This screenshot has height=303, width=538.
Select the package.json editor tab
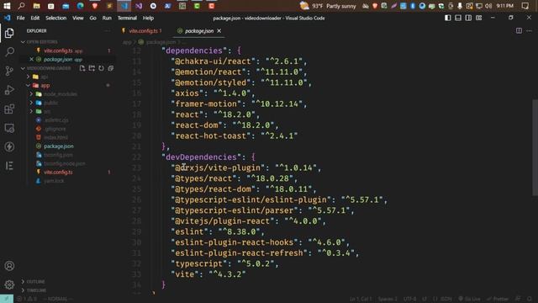(x=199, y=31)
